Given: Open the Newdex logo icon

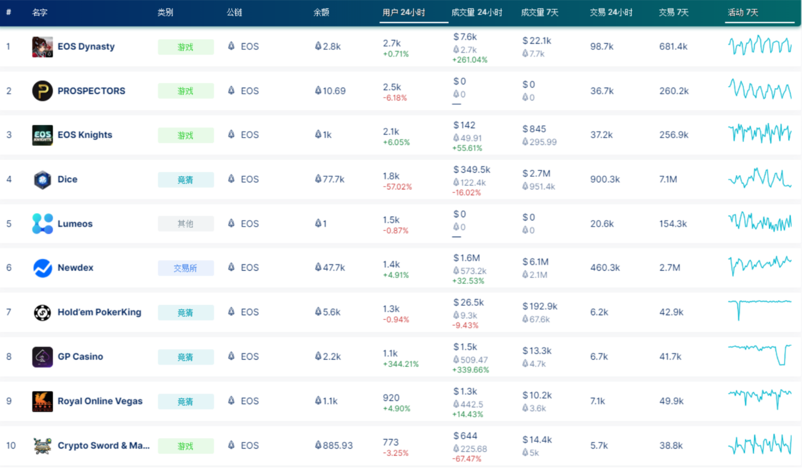Looking at the screenshot, I should click(42, 268).
